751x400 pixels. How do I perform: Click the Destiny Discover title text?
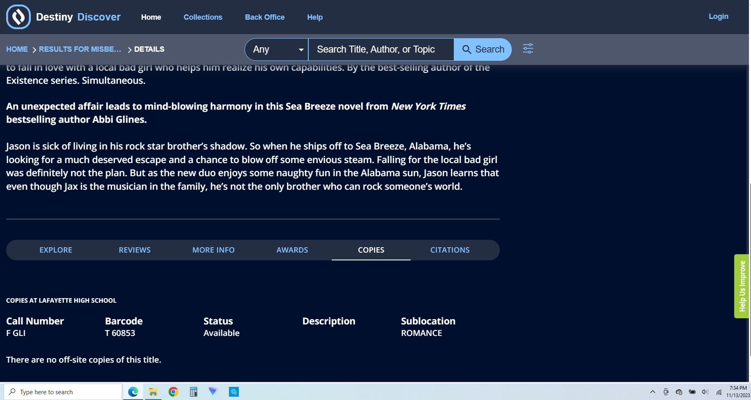click(78, 17)
